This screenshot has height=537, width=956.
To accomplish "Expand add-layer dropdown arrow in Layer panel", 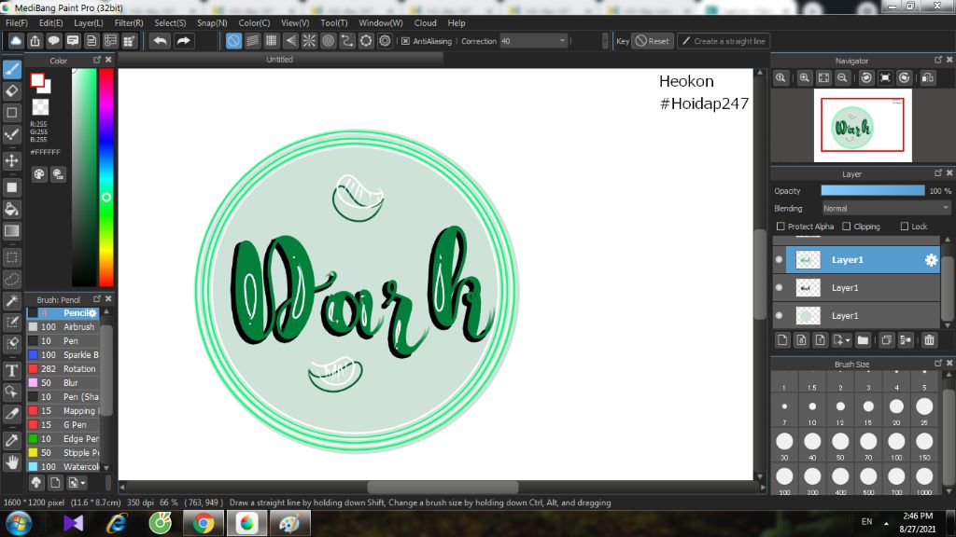I will click(848, 340).
